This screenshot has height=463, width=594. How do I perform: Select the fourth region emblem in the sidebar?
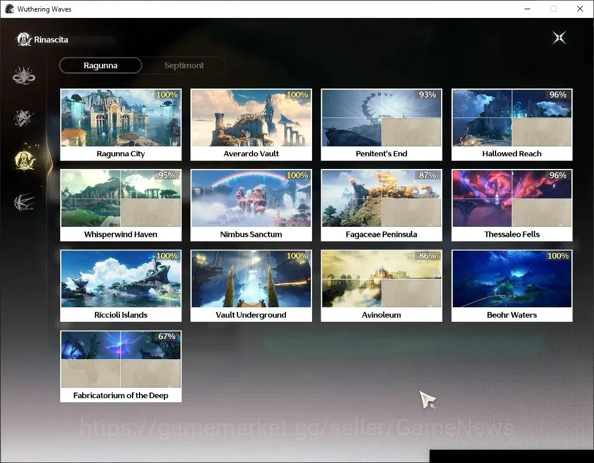pyautogui.click(x=24, y=202)
